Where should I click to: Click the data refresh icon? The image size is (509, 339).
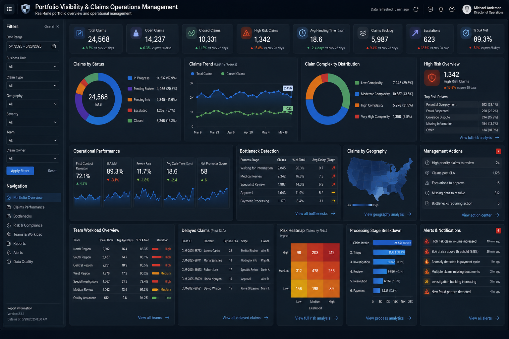pos(416,9)
